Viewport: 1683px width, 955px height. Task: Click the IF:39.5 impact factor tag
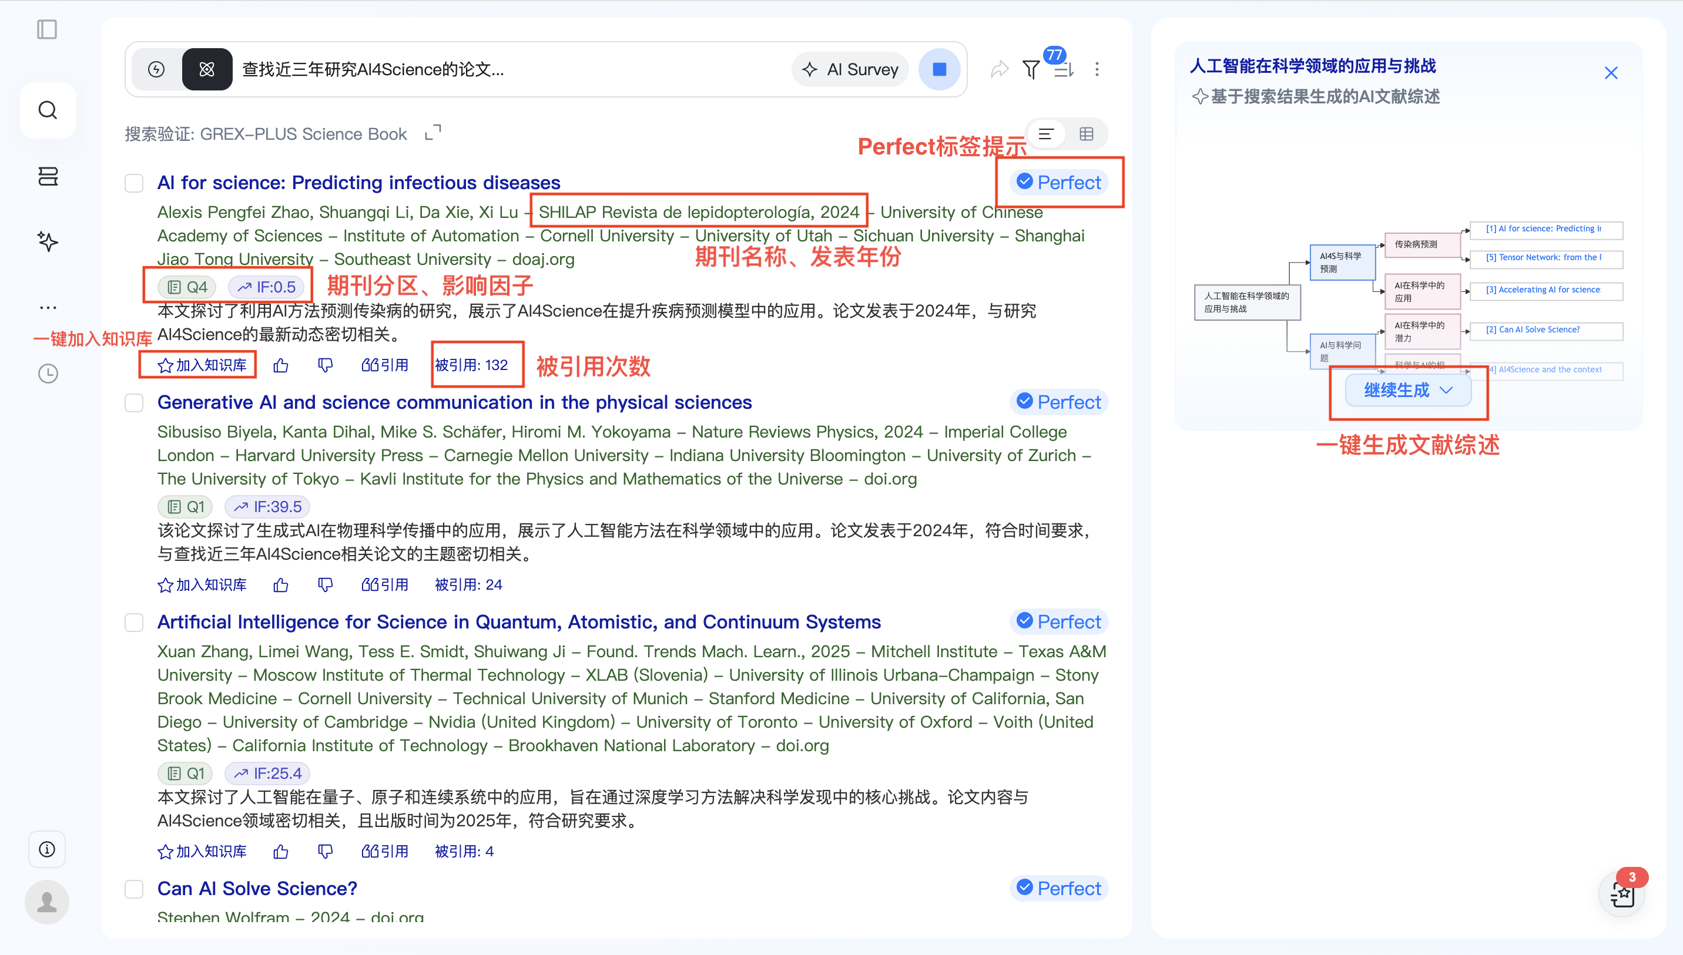[x=267, y=507]
